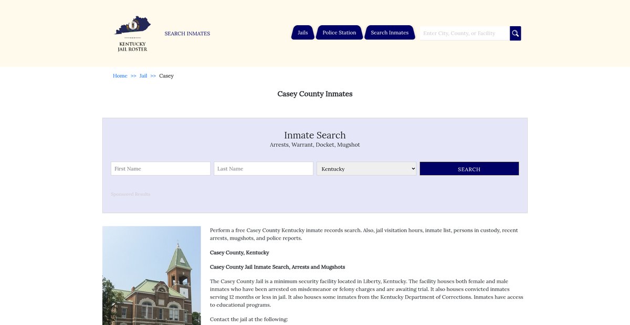
Task: Click the magnifying glass search icon
Action: 516,33
